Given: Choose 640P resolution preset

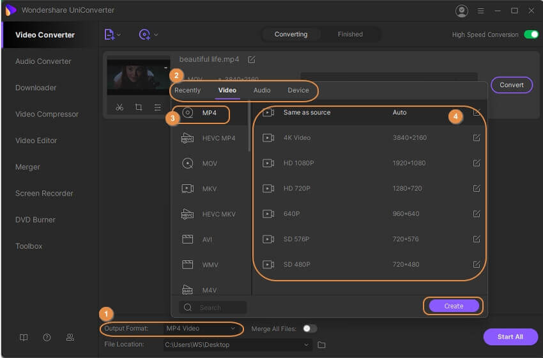Looking at the screenshot, I should (x=369, y=214).
